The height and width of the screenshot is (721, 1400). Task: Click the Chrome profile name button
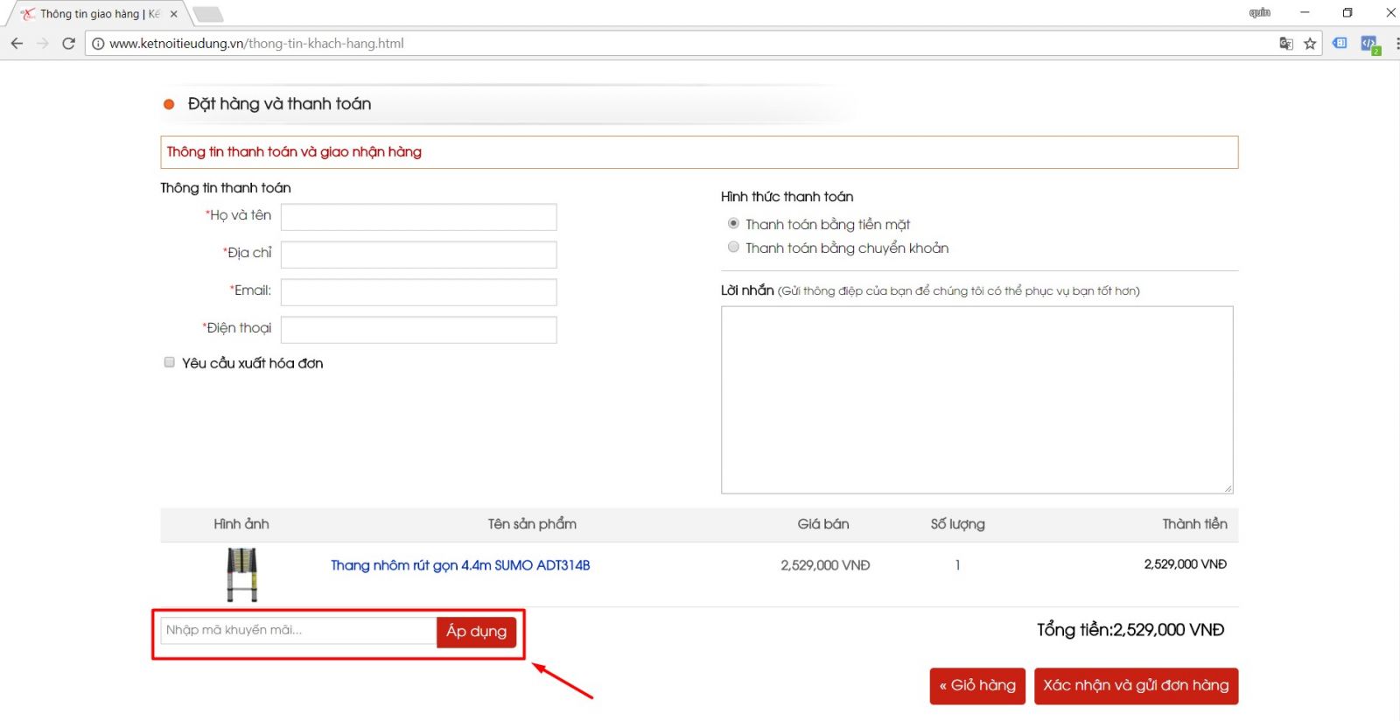tap(1259, 13)
